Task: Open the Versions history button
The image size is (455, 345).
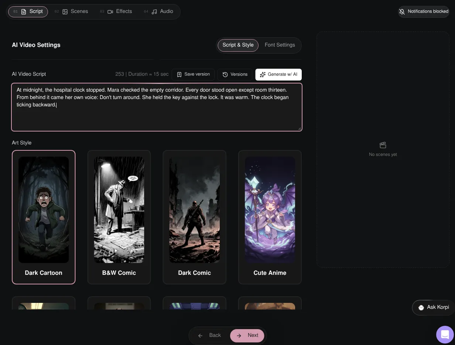Action: (235, 74)
